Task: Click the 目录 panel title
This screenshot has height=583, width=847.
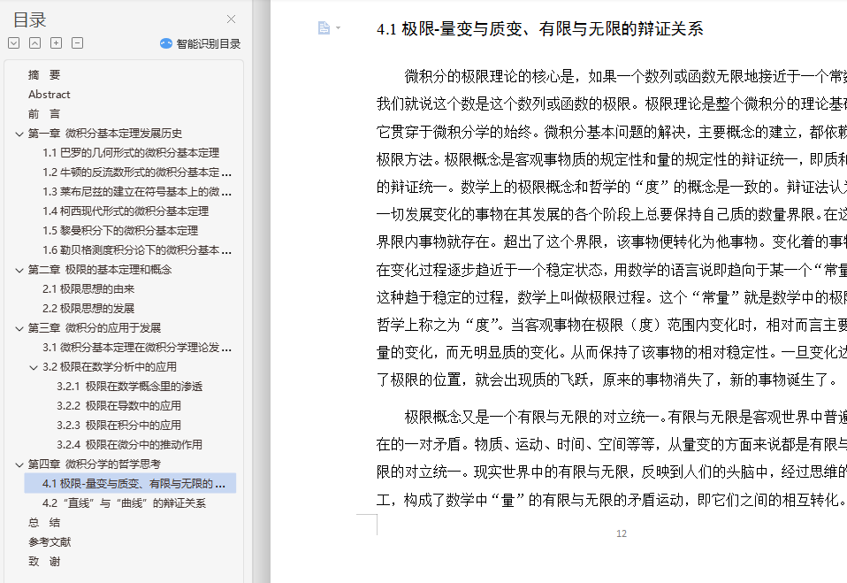Action: pos(30,20)
